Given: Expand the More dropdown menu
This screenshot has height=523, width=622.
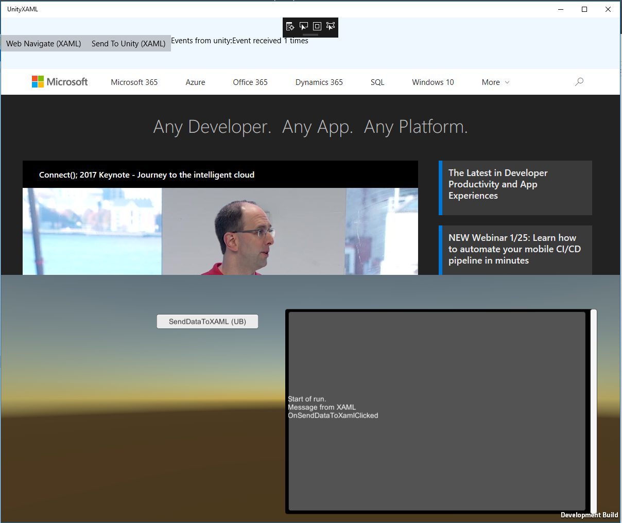Looking at the screenshot, I should pyautogui.click(x=495, y=82).
